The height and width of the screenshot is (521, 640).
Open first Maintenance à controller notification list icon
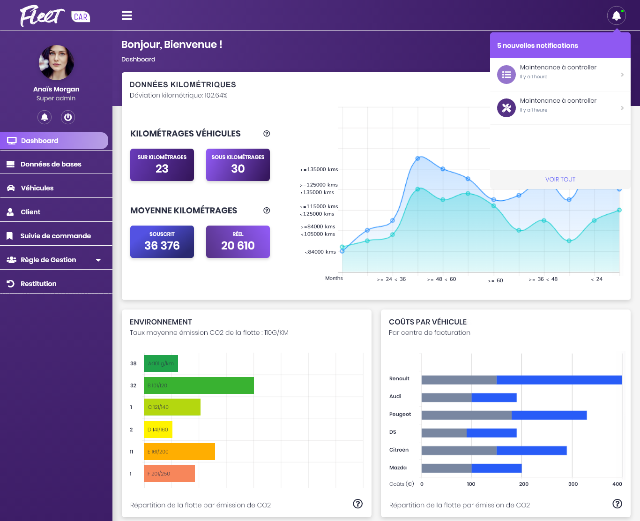(506, 75)
